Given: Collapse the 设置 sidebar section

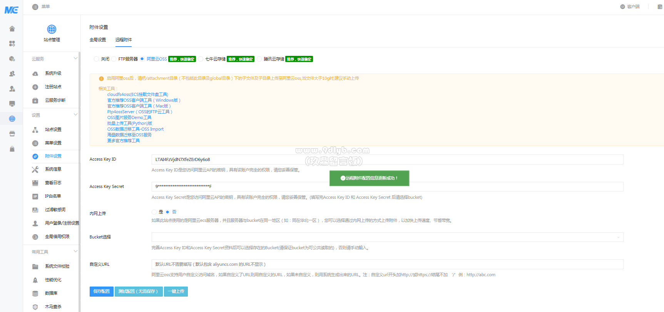Looking at the screenshot, I should click(75, 115).
